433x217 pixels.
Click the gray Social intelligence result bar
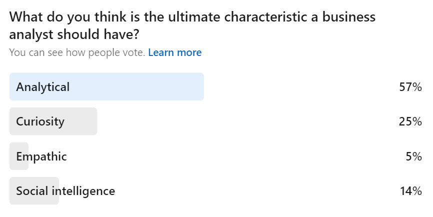pyautogui.click(x=34, y=191)
